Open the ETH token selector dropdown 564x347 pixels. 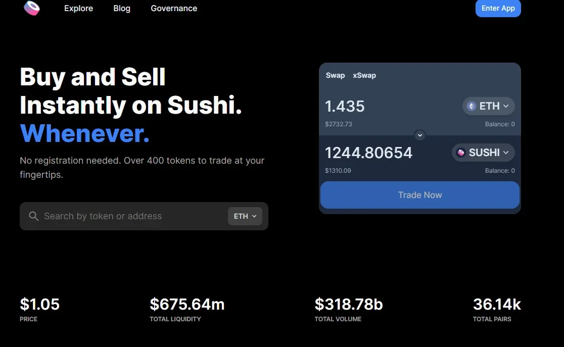pos(488,106)
